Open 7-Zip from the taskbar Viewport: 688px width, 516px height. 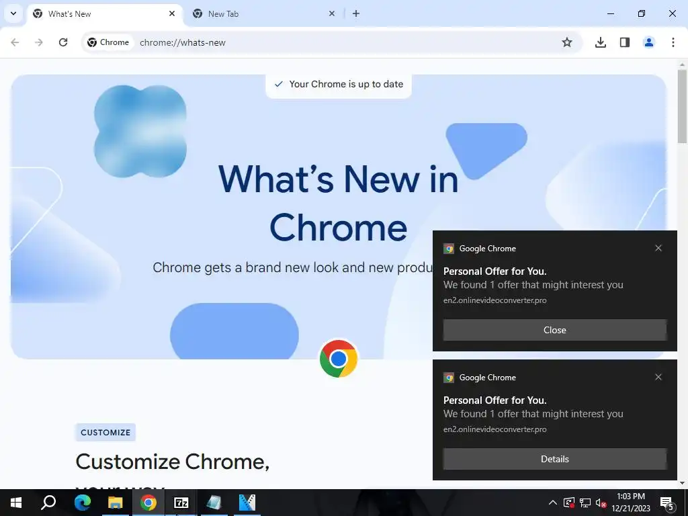(181, 503)
